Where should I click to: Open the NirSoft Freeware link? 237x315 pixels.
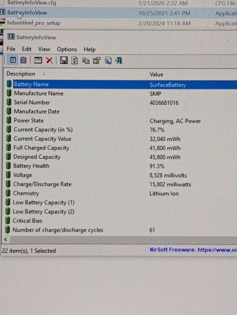point(193,250)
